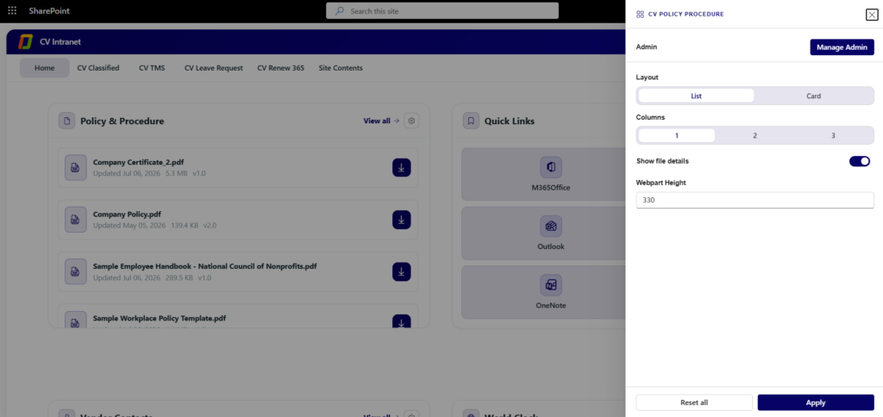This screenshot has height=417, width=883.
Task: Click the Search this site box
Action: coord(442,10)
